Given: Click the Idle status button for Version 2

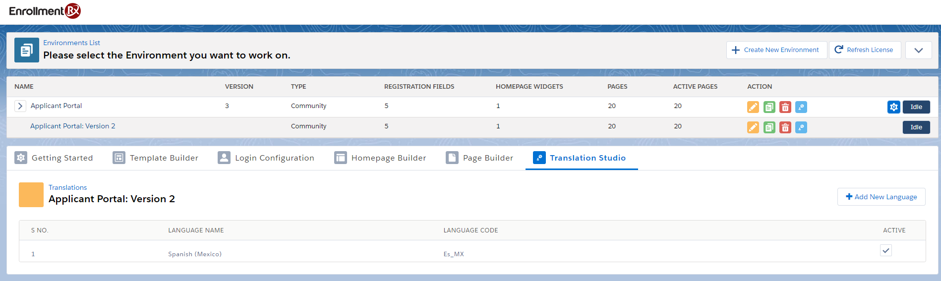Looking at the screenshot, I should 916,127.
